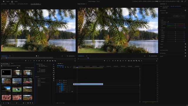188x106 pixels.
Task: Select the Rectangle tool
Action: click(x=53, y=77)
